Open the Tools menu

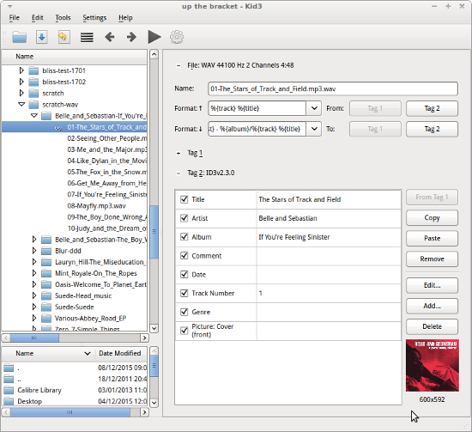point(63,18)
